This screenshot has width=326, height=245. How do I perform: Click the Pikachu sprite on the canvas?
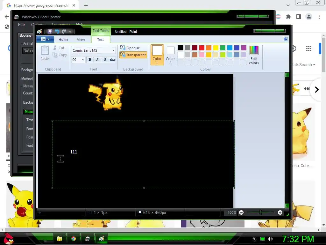click(x=106, y=93)
